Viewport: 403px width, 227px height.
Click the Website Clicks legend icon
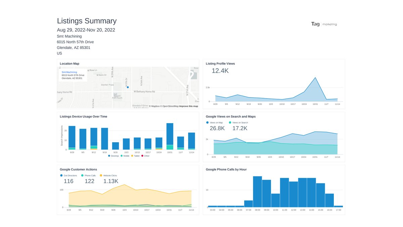101,176
